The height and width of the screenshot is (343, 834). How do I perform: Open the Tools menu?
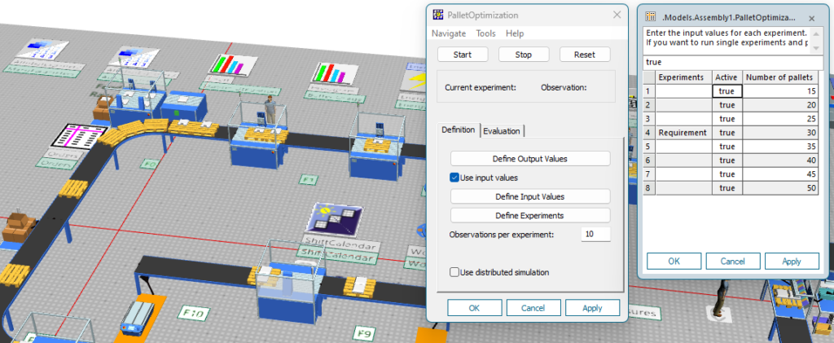[485, 33]
